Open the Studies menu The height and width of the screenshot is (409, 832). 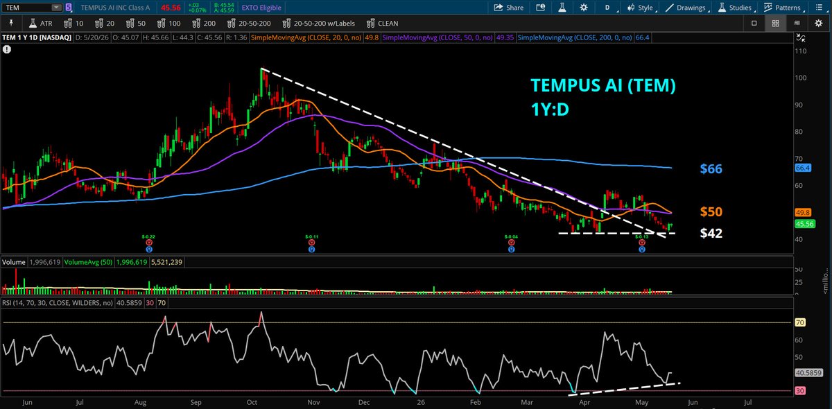click(x=736, y=8)
